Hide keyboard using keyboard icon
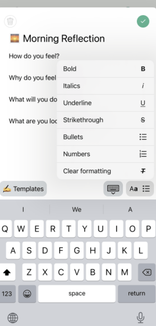 point(113,189)
